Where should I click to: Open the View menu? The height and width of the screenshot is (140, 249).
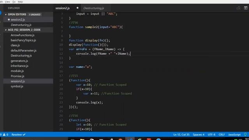click(7, 2)
